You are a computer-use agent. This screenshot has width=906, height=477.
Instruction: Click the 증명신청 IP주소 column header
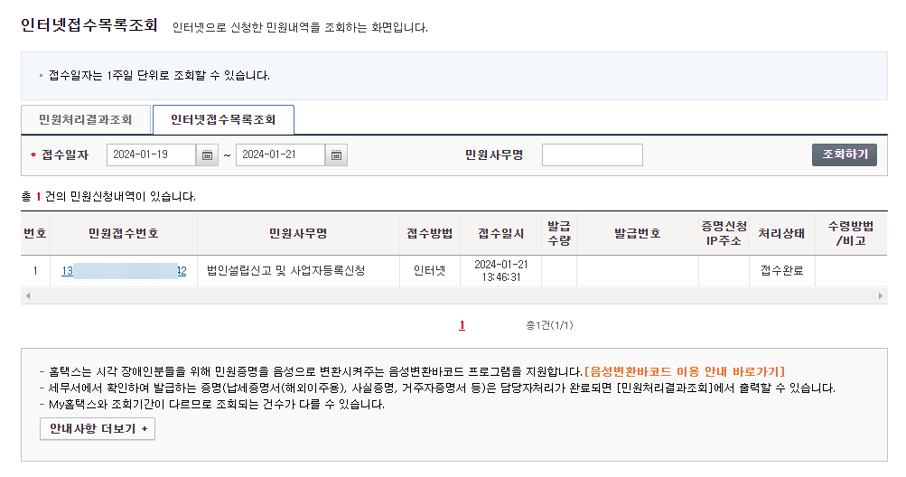724,234
